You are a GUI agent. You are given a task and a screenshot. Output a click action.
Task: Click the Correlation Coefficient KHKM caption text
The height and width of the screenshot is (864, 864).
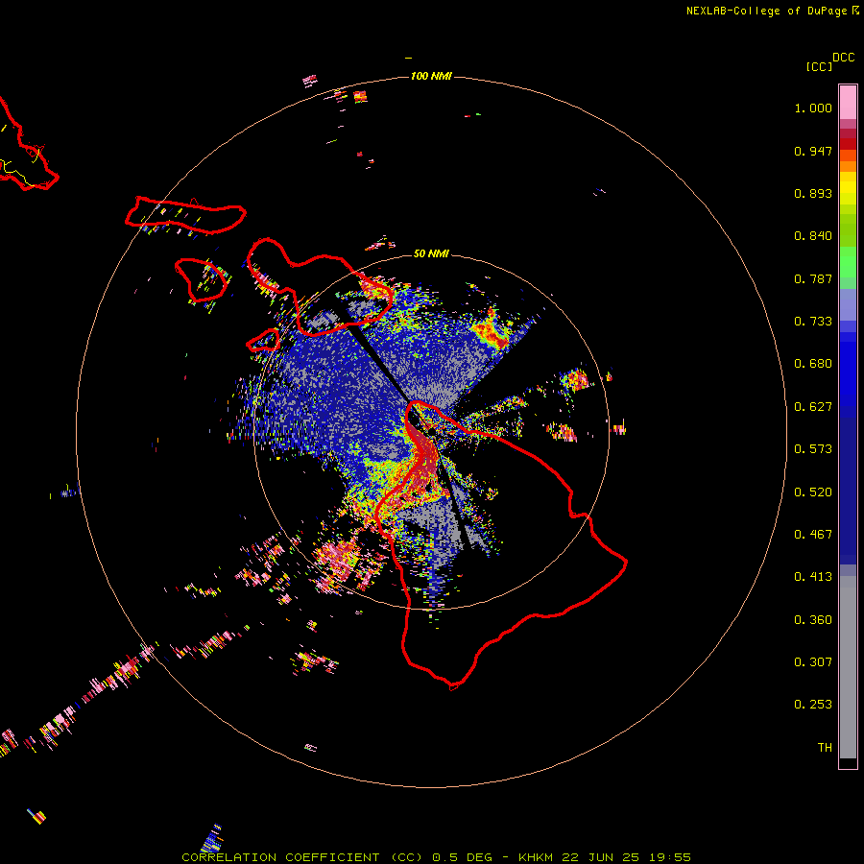[x=437, y=857]
